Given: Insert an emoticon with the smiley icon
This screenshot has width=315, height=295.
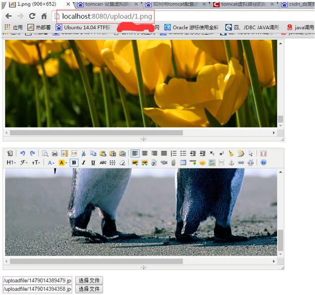Looking at the screenshot, I should 202,163.
